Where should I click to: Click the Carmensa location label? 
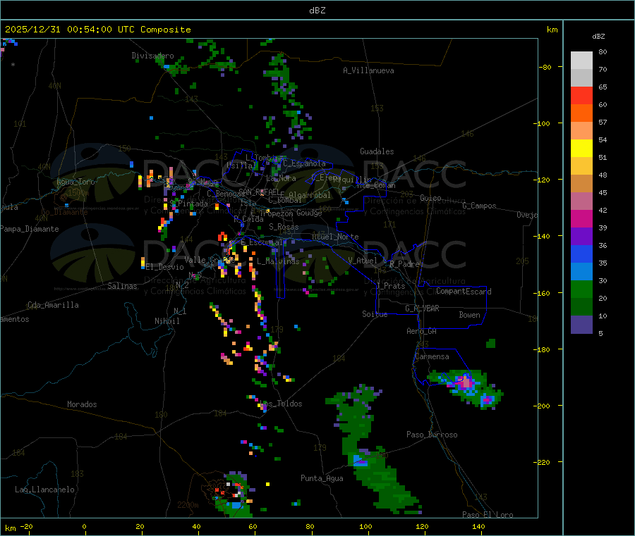(x=432, y=356)
